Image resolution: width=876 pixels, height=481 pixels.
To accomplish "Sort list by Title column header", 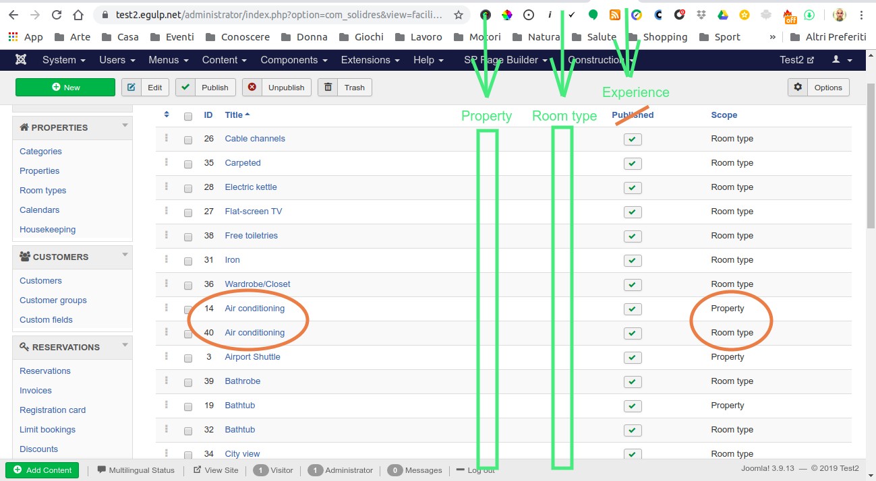I will pyautogui.click(x=234, y=115).
